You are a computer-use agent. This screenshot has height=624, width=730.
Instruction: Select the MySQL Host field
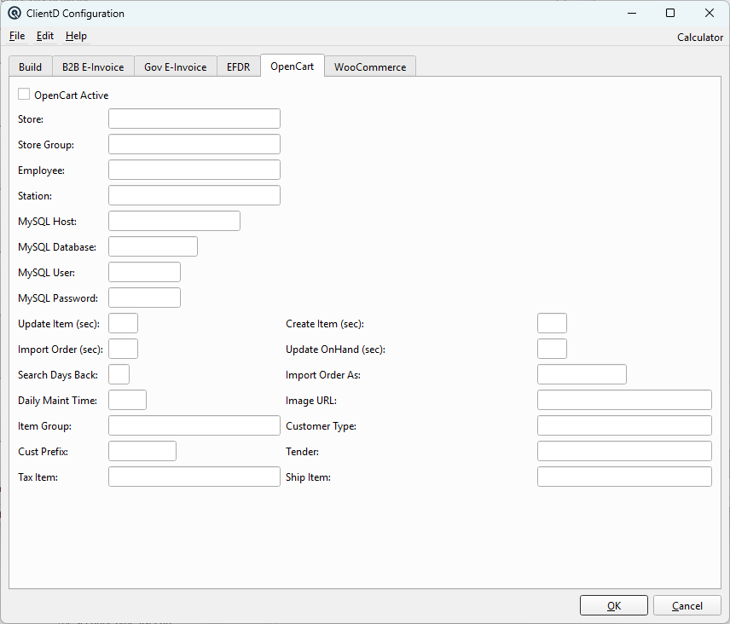(x=174, y=221)
